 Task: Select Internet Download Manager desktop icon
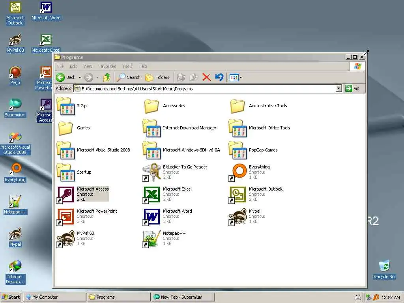point(15,273)
